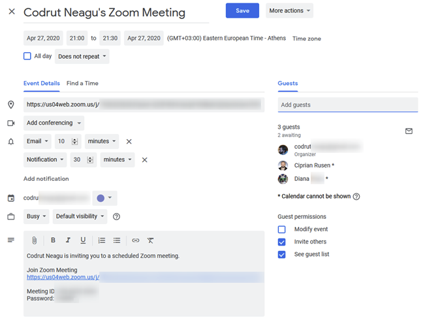423x322 pixels.
Task: Open help for default visibility
Action: point(116,216)
